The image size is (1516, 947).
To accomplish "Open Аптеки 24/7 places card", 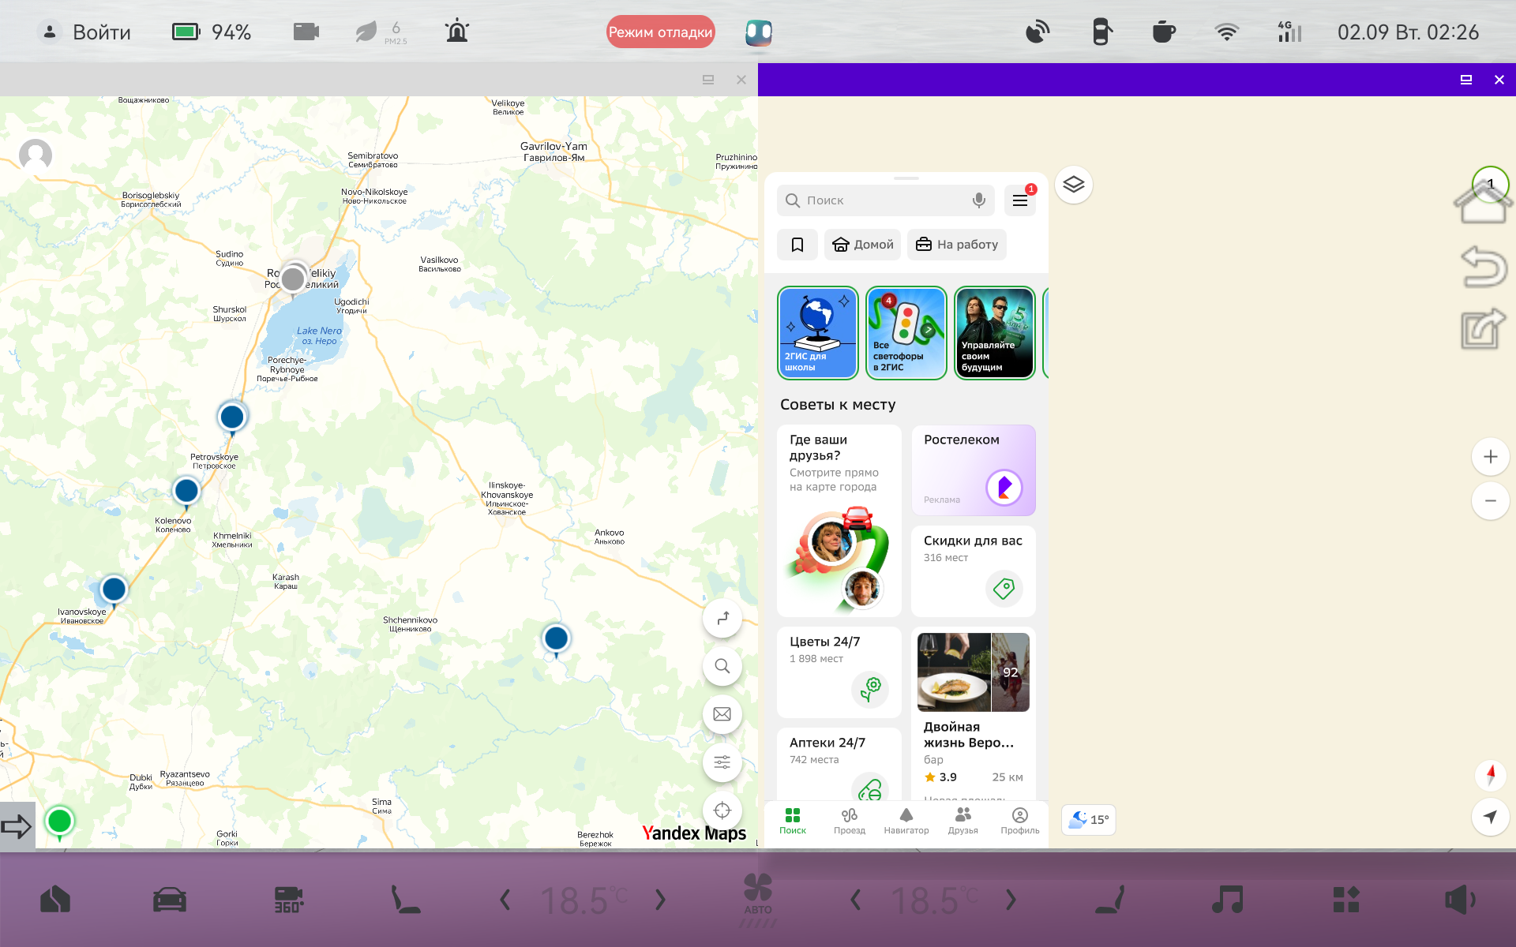I will [x=839, y=764].
